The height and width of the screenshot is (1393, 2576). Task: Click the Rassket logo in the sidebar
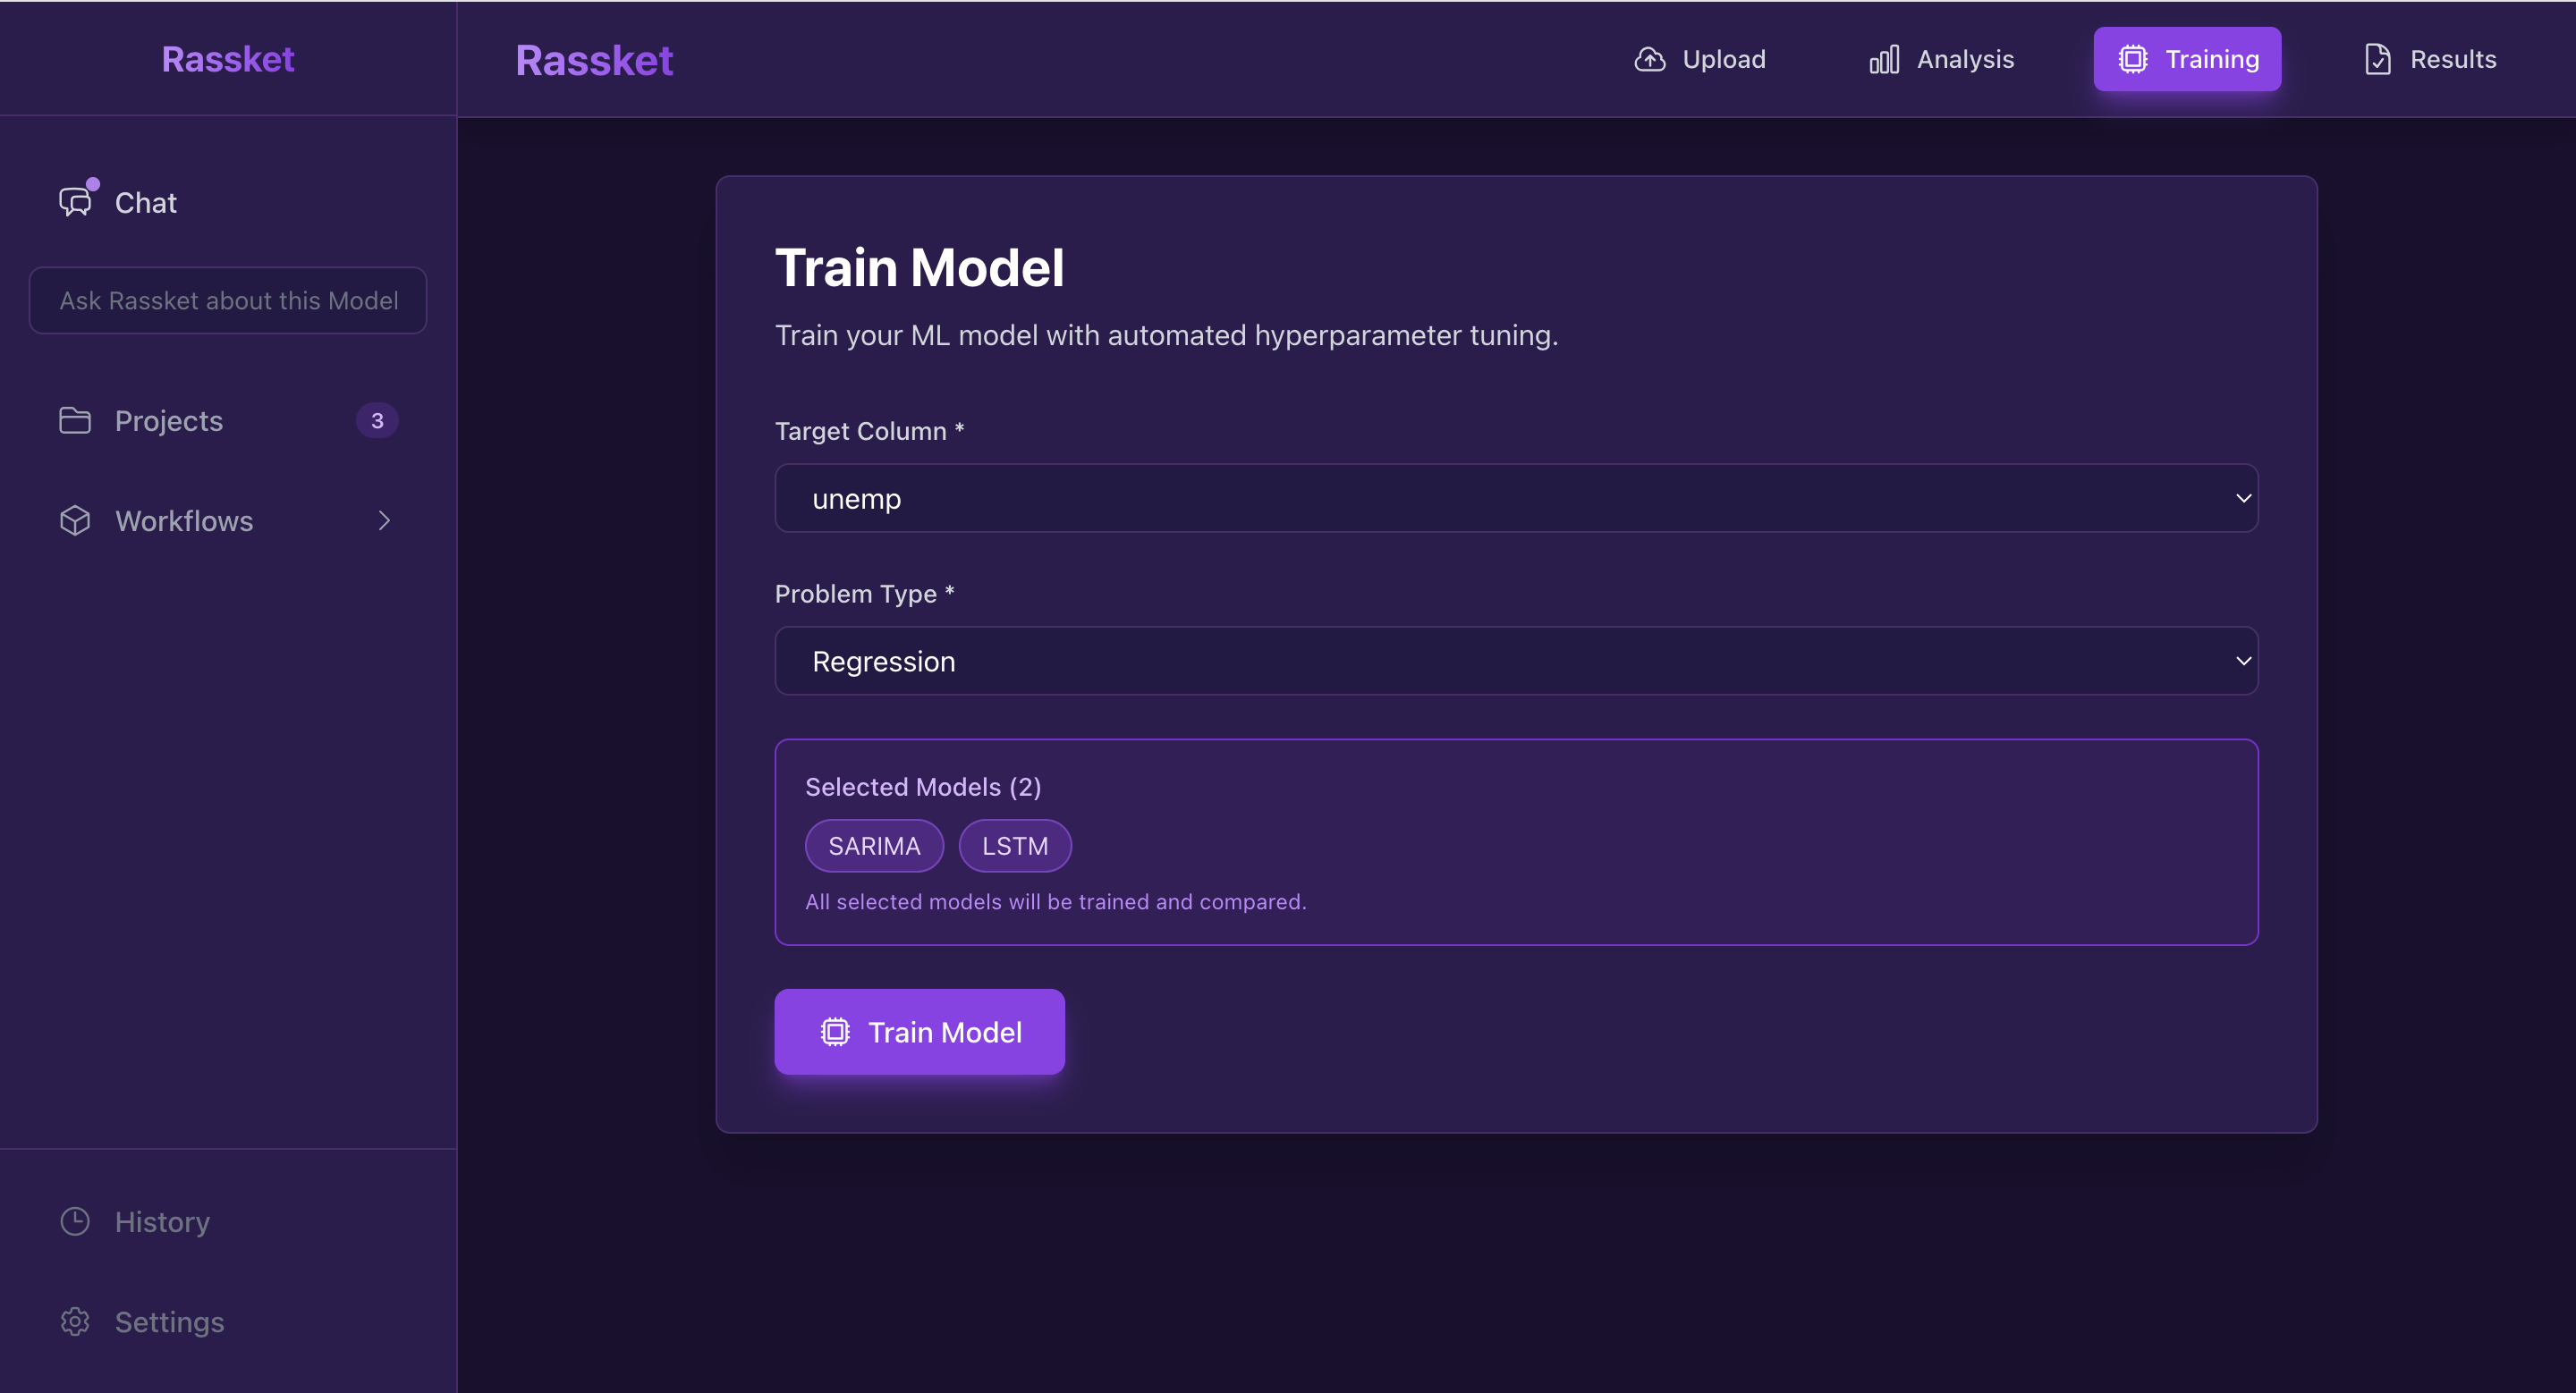[x=227, y=59]
